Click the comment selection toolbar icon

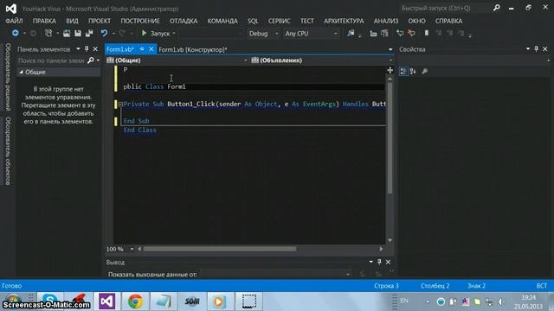click(x=400, y=33)
